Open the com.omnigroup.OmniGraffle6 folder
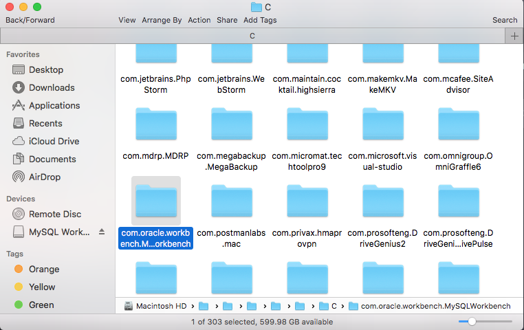This screenshot has height=330, width=524. click(459, 124)
